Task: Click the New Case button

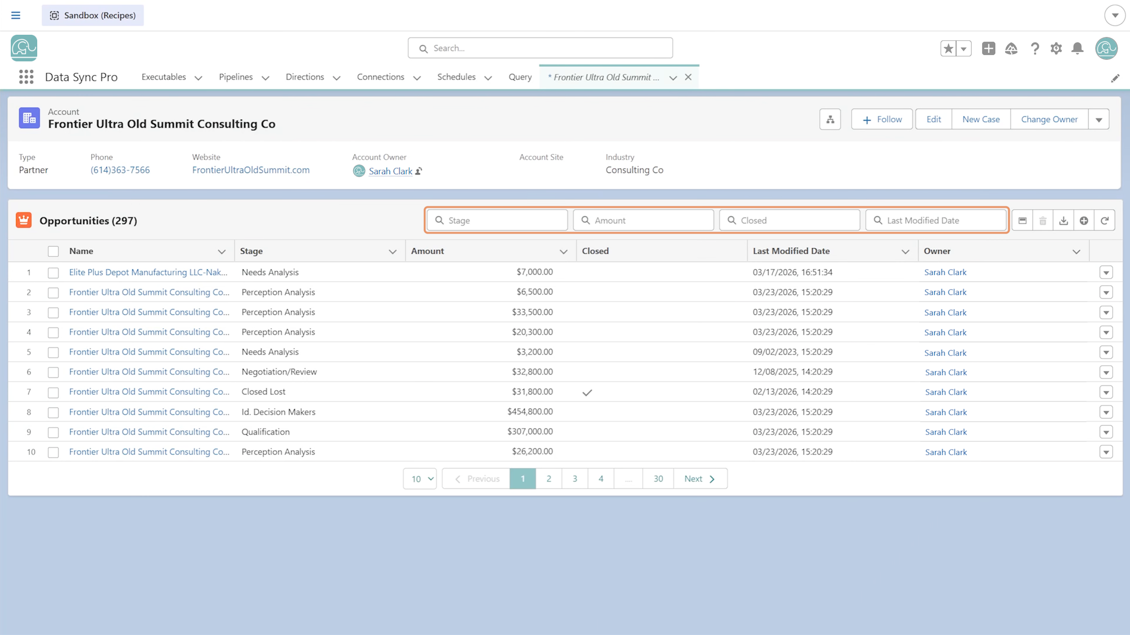Action: pos(981,119)
